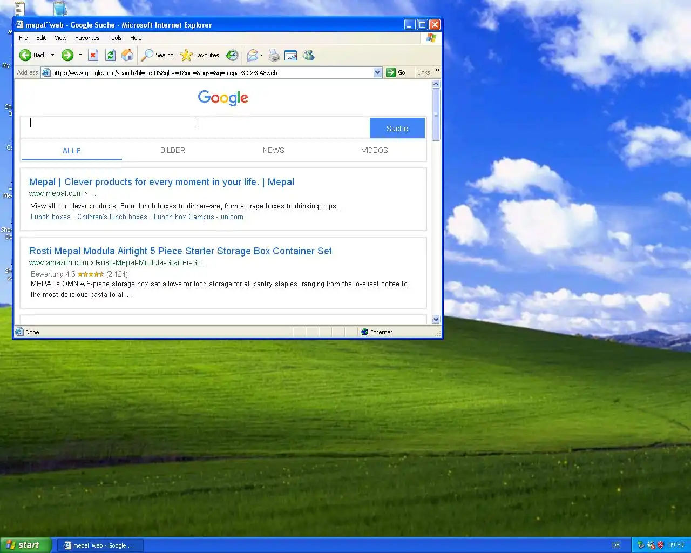Viewport: 691px width, 553px height.
Task: Open the address bar URL dropdown
Action: tap(377, 72)
